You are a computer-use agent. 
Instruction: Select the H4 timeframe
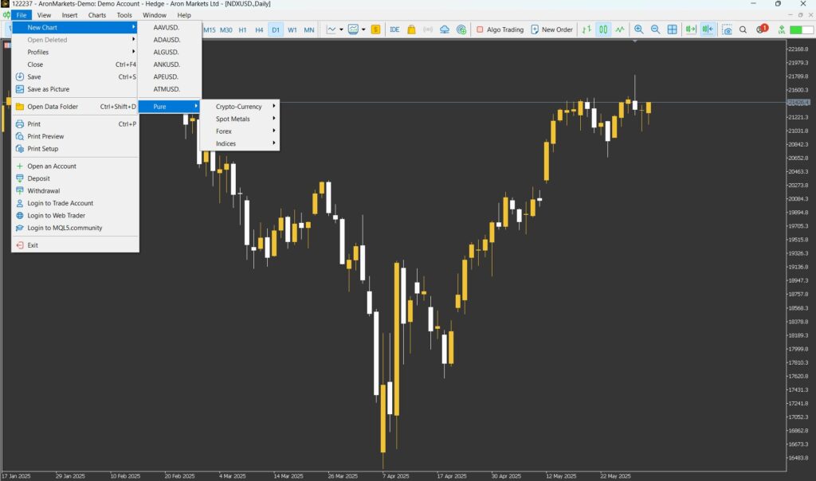[259, 30]
